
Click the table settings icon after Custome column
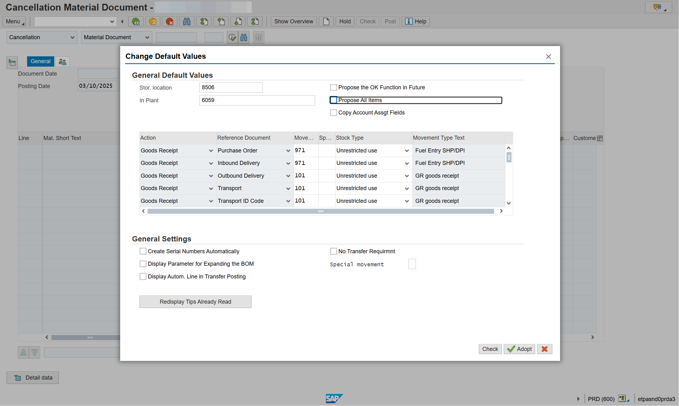600,138
